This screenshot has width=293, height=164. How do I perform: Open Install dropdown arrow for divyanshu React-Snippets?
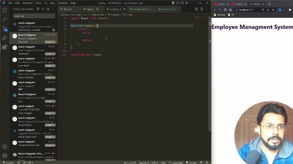click(54, 42)
